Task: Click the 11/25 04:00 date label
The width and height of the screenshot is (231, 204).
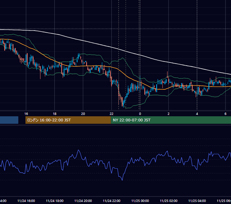Action: coord(197,201)
